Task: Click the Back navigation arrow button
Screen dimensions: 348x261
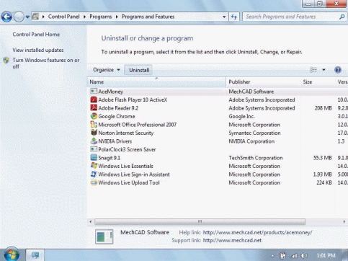Action: pyautogui.click(x=6, y=17)
